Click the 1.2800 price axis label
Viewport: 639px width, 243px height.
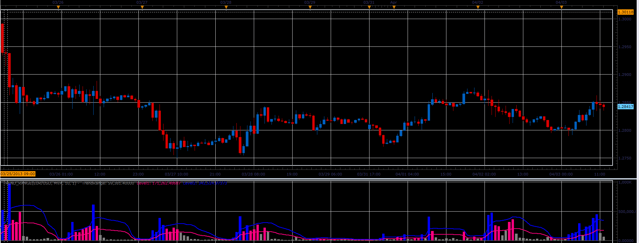(x=625, y=130)
